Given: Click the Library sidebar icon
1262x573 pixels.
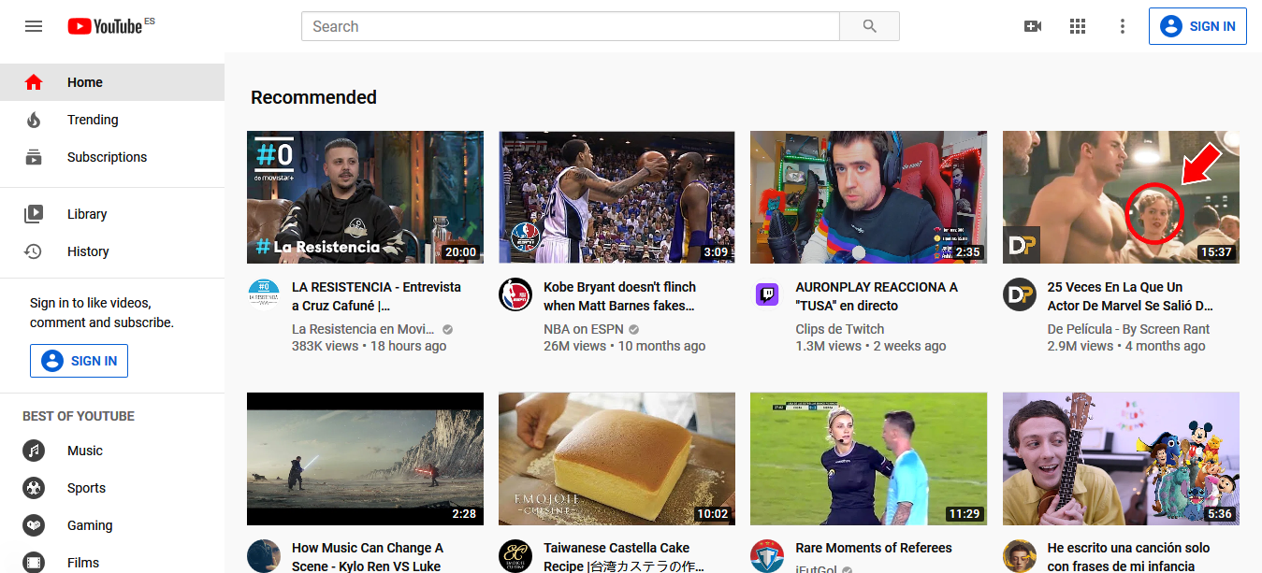Looking at the screenshot, I should click(x=34, y=214).
